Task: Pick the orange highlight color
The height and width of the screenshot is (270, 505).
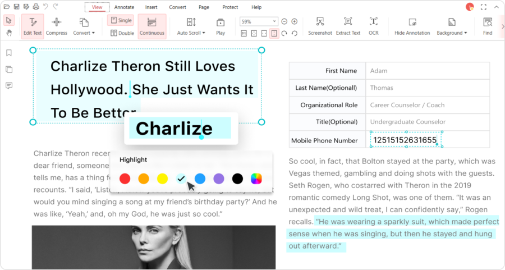Action: (x=144, y=179)
